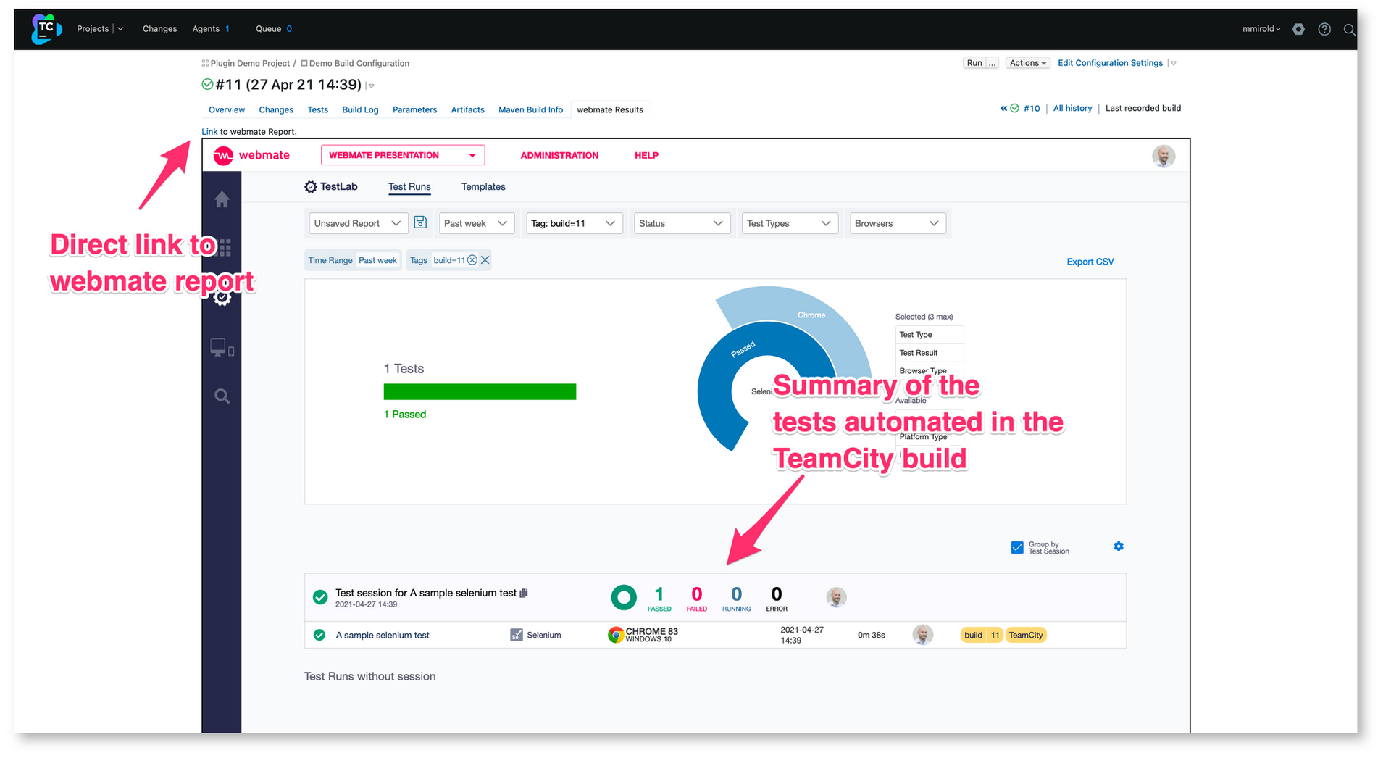The height and width of the screenshot is (766, 1391).
Task: Open Edit Configuration Settings link
Action: pos(1110,63)
